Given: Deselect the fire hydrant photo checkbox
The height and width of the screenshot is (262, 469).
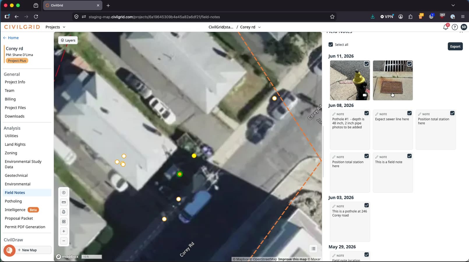Looking at the screenshot, I should click(x=366, y=64).
